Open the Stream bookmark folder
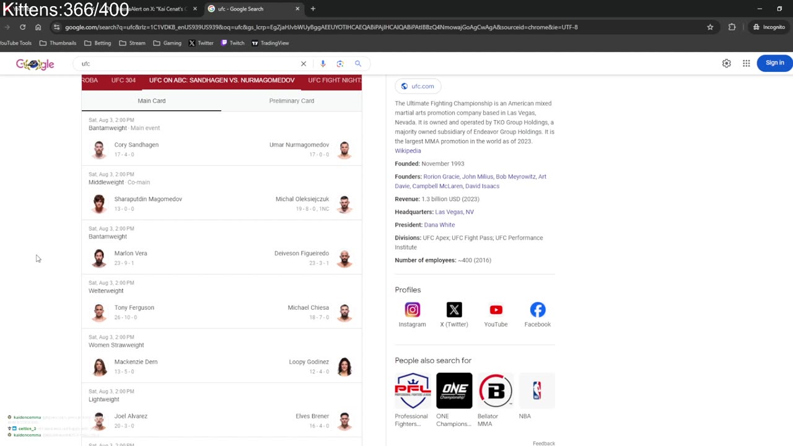Screen dimensions: 793x446 133,43
